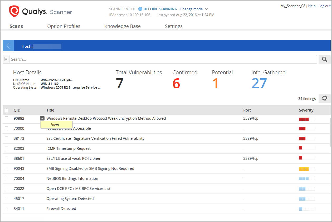Screen dimensions: 332x222
Task: Click the severity bar for QID 90882
Action: coord(306,119)
